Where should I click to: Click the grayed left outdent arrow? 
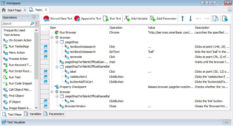198,18
